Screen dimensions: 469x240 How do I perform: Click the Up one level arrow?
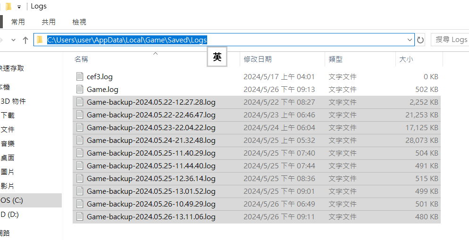click(x=25, y=40)
